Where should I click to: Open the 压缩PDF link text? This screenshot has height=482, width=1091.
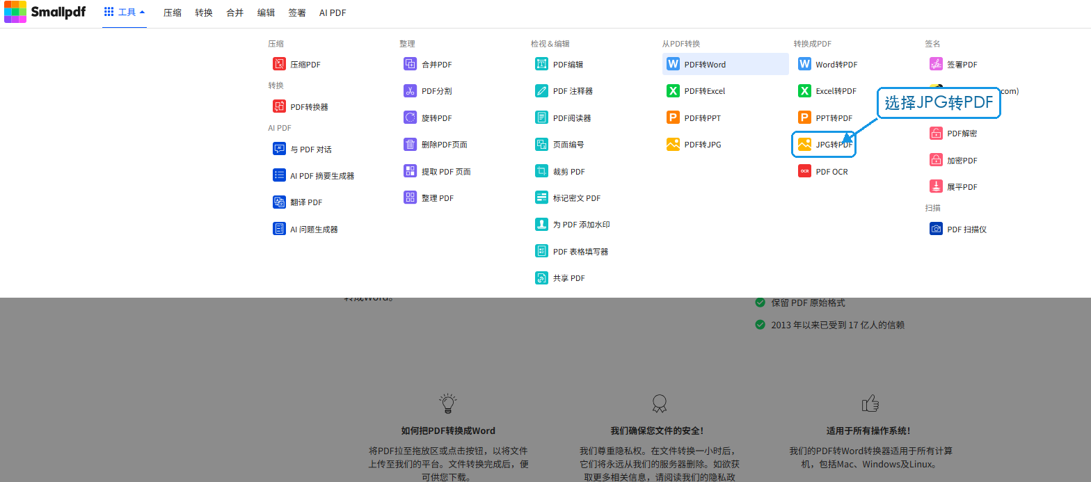pyautogui.click(x=305, y=65)
